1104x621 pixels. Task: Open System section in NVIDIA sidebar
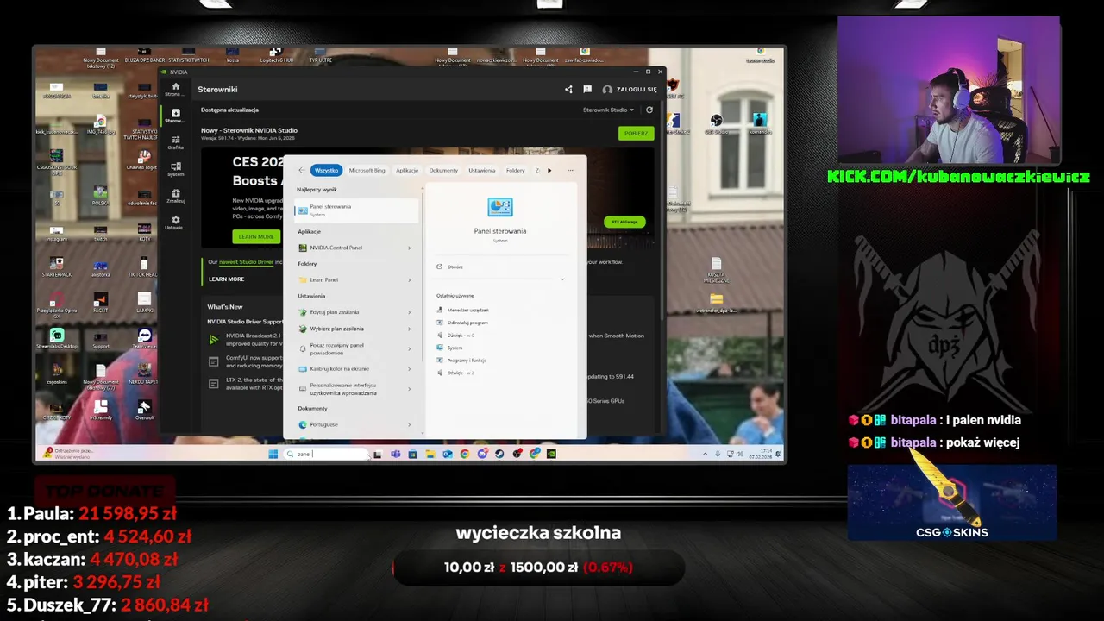click(176, 169)
